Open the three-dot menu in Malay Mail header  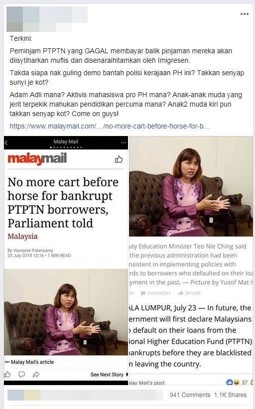pyautogui.click(x=124, y=142)
